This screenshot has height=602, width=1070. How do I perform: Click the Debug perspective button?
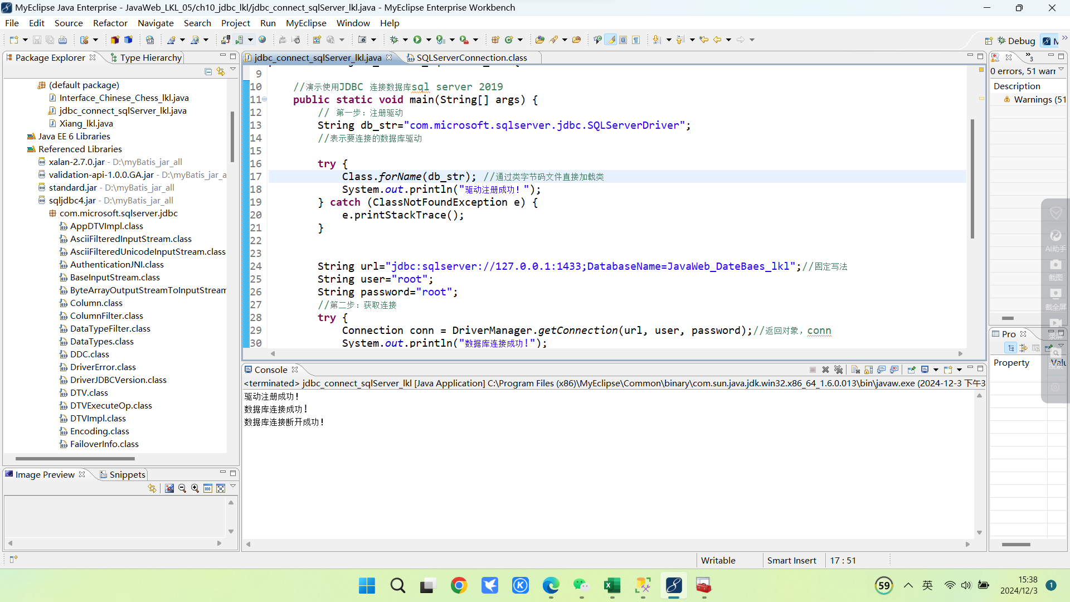click(x=1016, y=41)
